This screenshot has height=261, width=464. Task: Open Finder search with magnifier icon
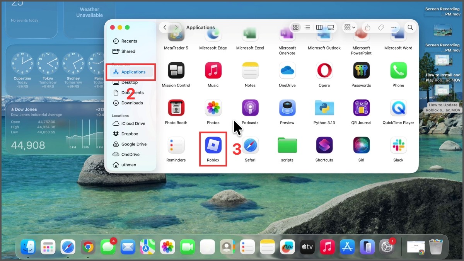click(x=410, y=27)
